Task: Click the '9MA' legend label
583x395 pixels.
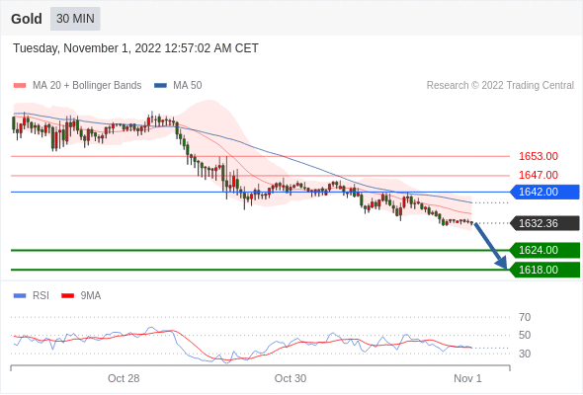Action: click(x=91, y=296)
